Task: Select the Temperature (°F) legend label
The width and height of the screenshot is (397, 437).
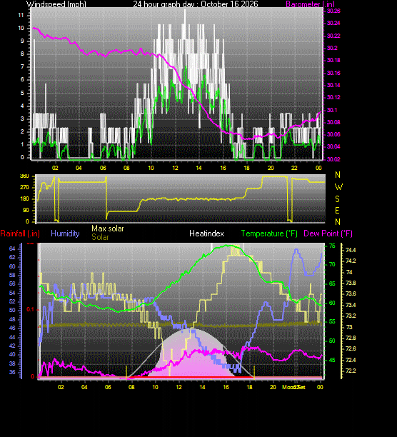Action: point(269,233)
